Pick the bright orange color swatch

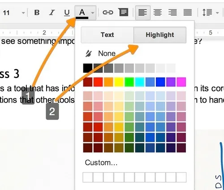point(108,82)
